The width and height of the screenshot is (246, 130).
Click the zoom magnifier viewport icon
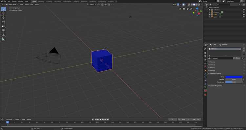191,9
